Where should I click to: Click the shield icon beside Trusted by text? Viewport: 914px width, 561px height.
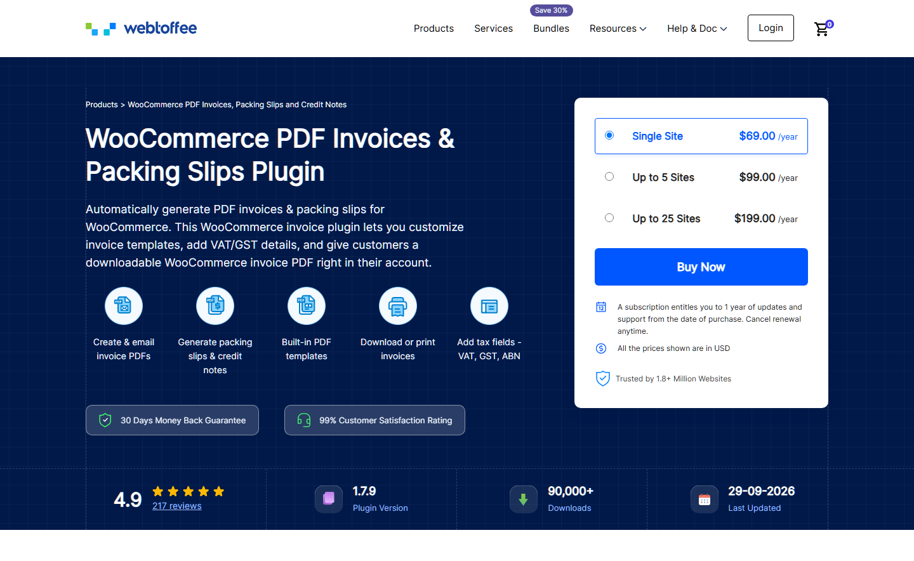pyautogui.click(x=603, y=378)
